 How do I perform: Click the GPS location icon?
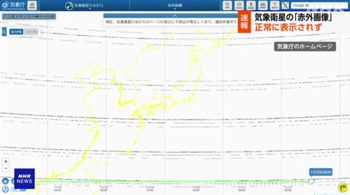tap(227, 5)
